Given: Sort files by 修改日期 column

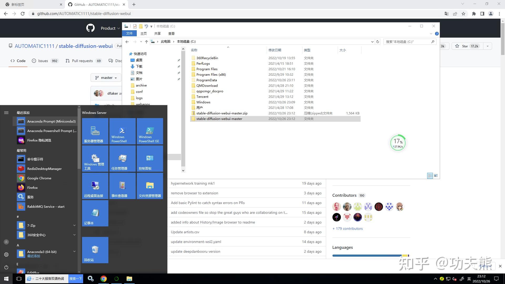Looking at the screenshot, I should (x=285, y=50).
